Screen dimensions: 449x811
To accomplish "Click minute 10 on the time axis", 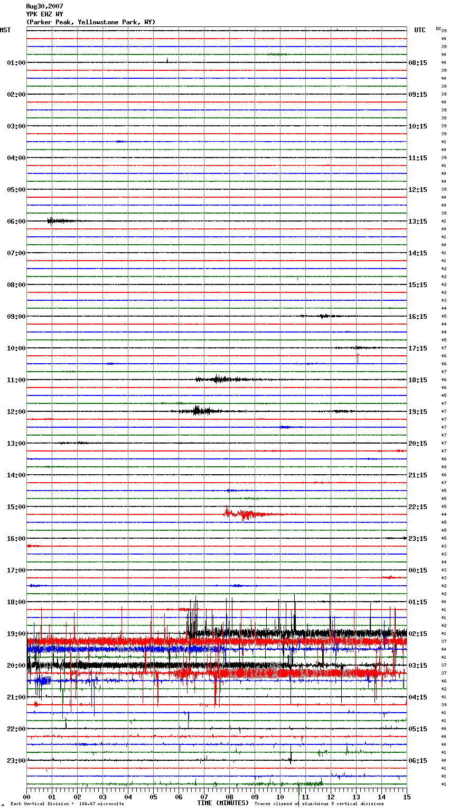I will point(280,797).
